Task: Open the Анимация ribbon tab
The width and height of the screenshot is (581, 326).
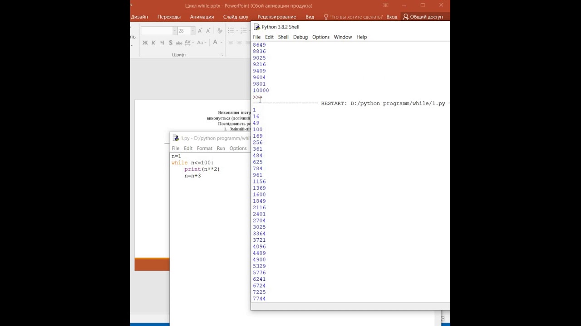Action: coord(202,17)
